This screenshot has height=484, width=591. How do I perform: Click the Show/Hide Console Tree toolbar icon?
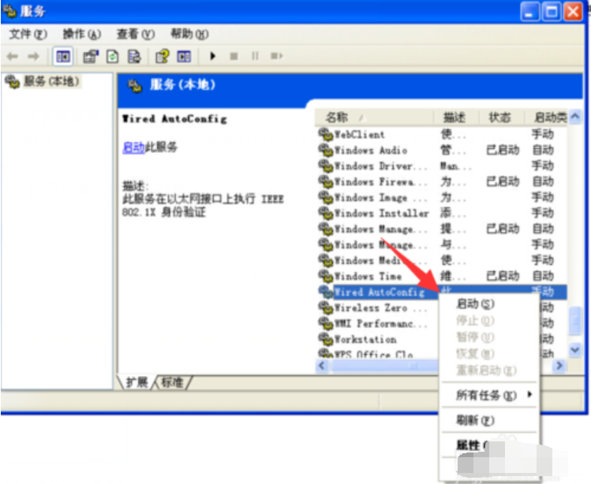pos(63,56)
